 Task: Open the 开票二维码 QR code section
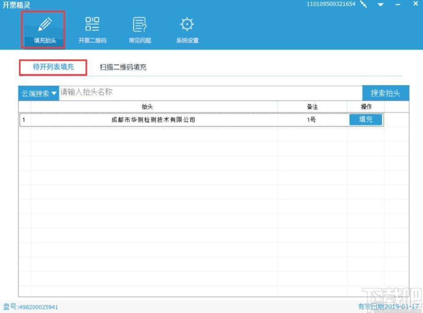pyautogui.click(x=92, y=30)
